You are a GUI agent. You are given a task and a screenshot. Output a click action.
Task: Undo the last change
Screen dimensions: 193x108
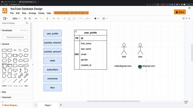(x=36, y=19)
